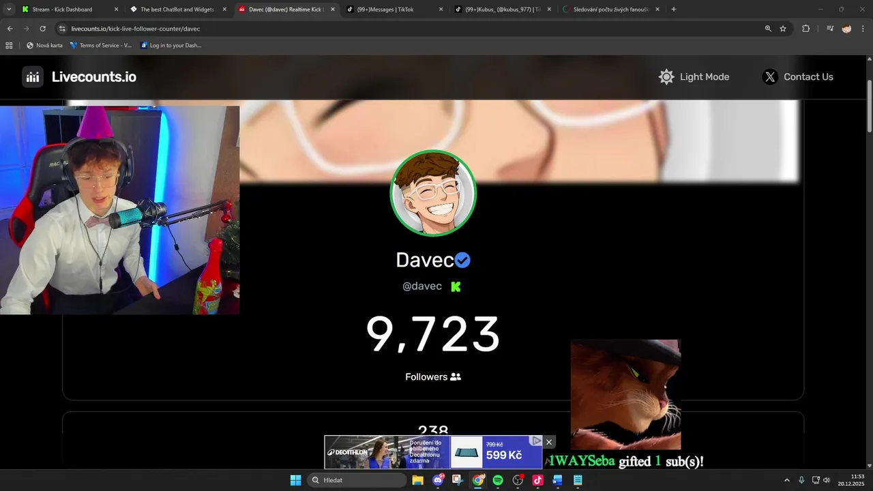Click the microphone tray icon
Image resolution: width=873 pixels, height=491 pixels.
[801, 480]
